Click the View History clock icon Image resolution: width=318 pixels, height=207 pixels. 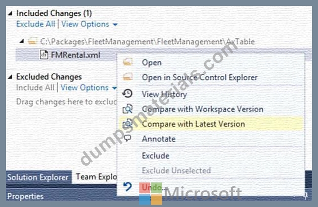pyautogui.click(x=127, y=94)
